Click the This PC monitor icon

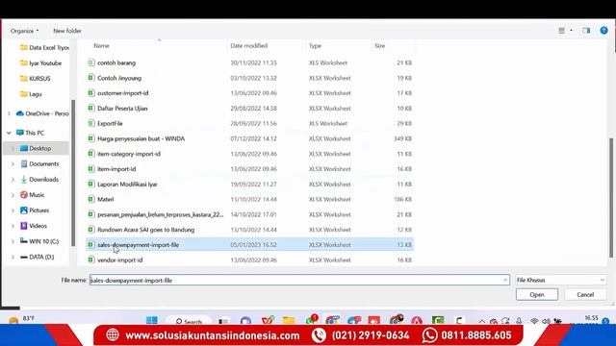click(x=20, y=133)
